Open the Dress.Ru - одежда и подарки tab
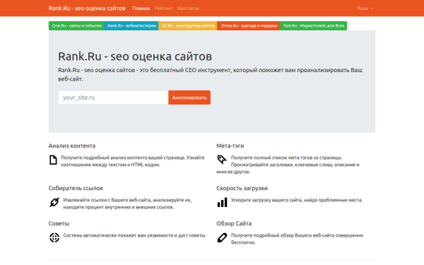The image size is (424, 265). coord(249,25)
